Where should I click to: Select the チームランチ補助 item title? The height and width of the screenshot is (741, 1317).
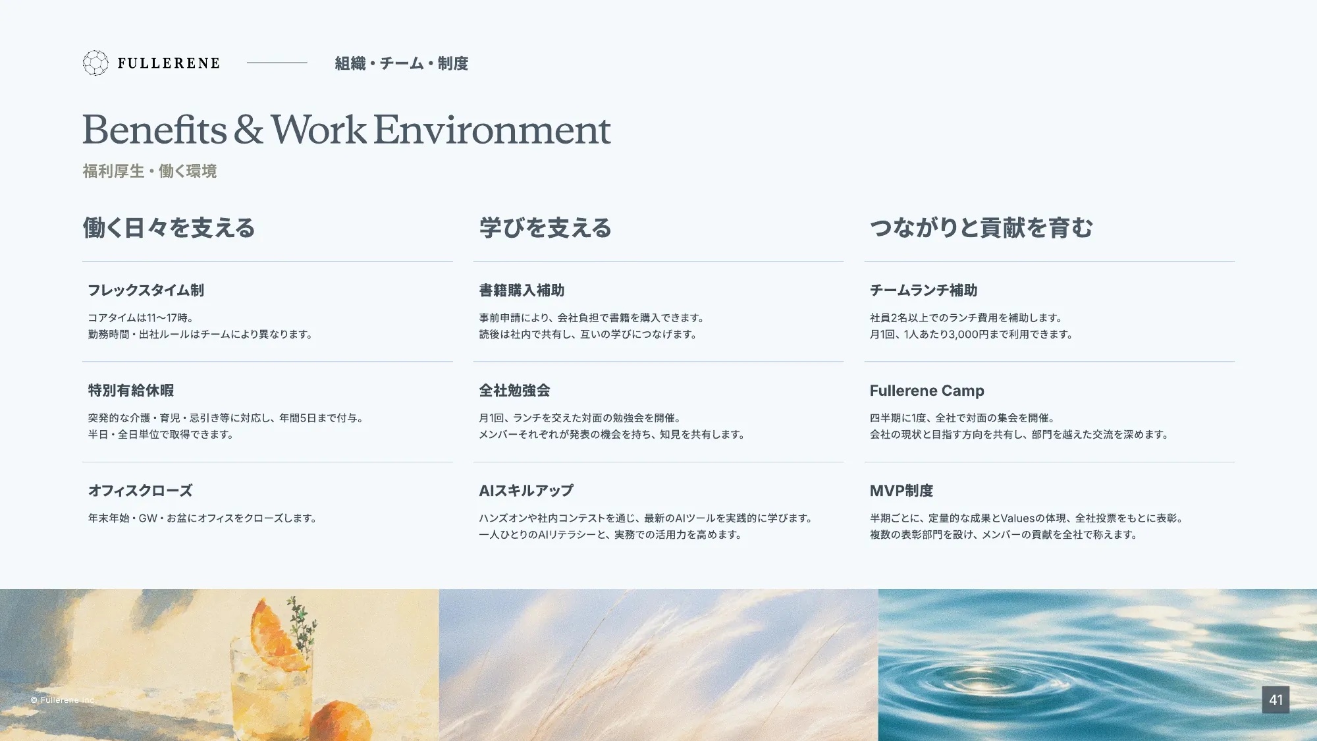(x=923, y=290)
